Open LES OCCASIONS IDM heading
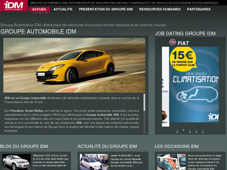Image resolution: width=227 pixels, height=170 pixels. [x=177, y=146]
